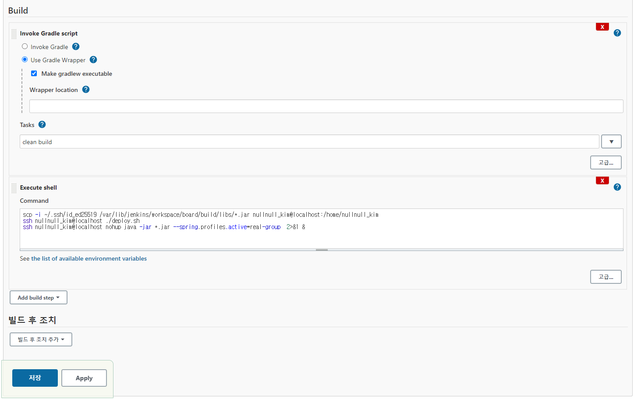Apply the configuration changes
634x399 pixels.
pyautogui.click(x=84, y=378)
